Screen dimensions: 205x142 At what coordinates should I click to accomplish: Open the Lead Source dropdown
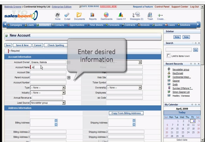click(48, 103)
